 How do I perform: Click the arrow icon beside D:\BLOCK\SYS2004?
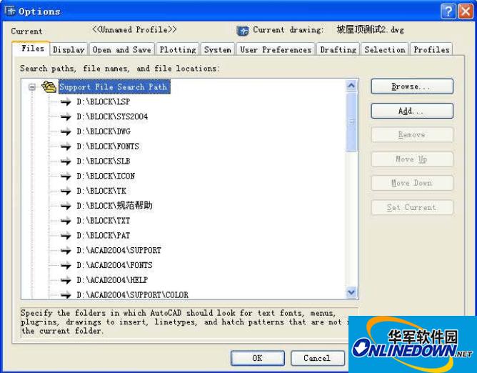66,116
